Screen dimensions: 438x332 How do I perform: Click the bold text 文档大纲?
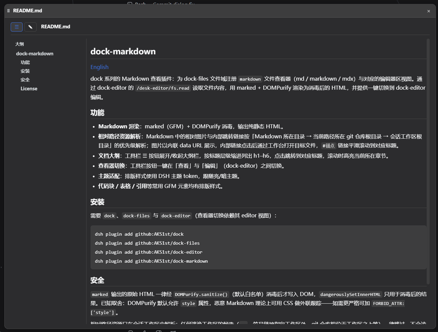tap(109, 156)
